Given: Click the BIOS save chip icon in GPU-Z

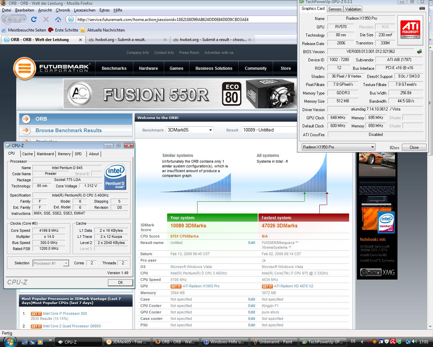Looking at the screenshot, I should (x=419, y=52).
